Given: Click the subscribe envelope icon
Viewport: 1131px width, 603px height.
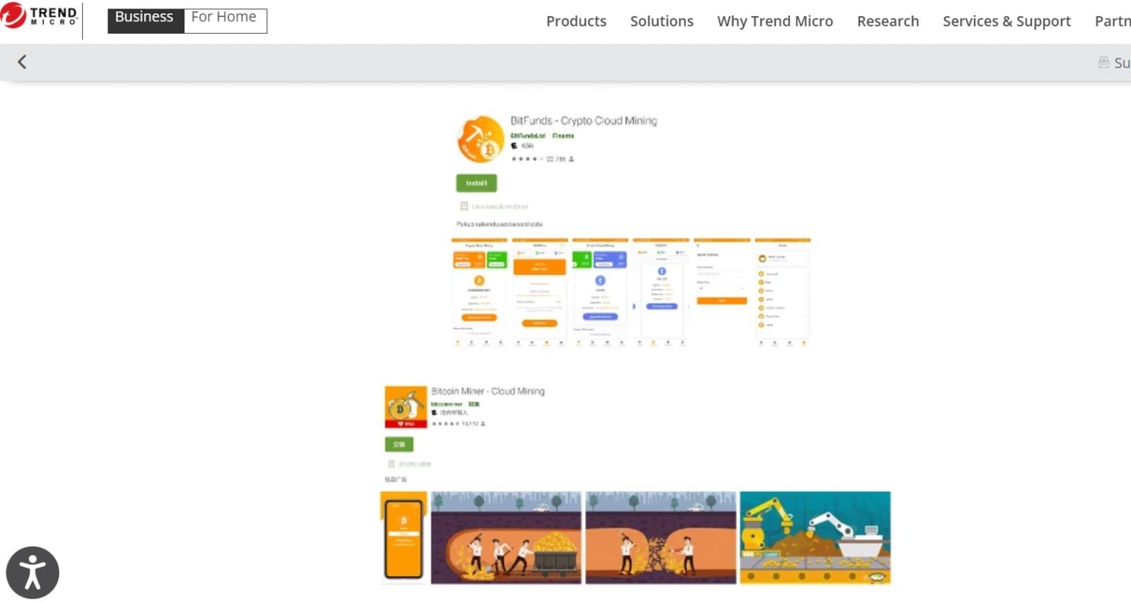Looking at the screenshot, I should (1103, 62).
